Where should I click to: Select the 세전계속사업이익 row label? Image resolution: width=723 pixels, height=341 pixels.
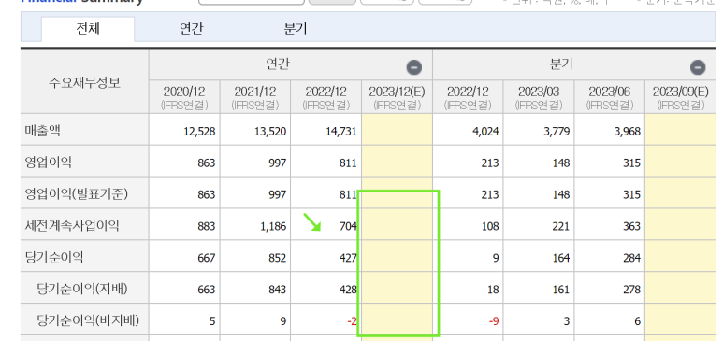(72, 226)
